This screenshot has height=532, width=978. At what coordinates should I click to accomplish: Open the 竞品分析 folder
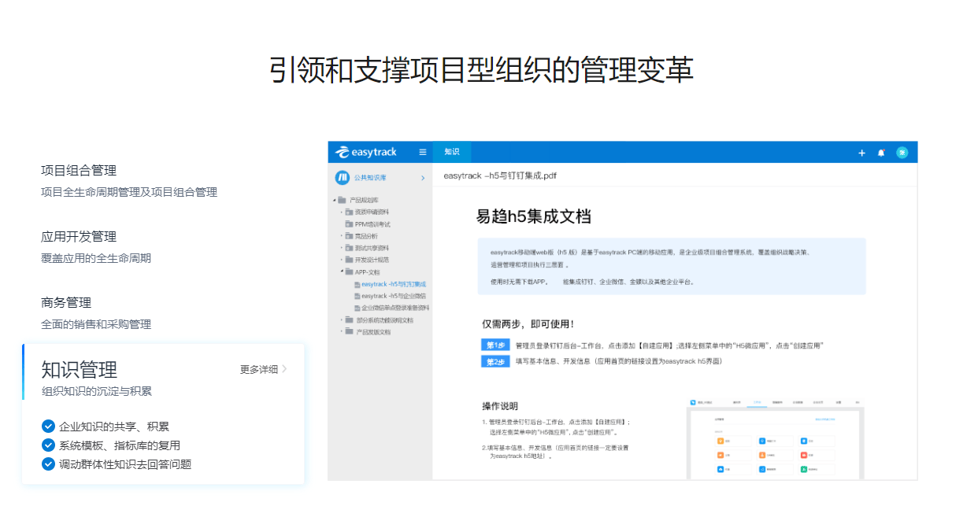[366, 236]
